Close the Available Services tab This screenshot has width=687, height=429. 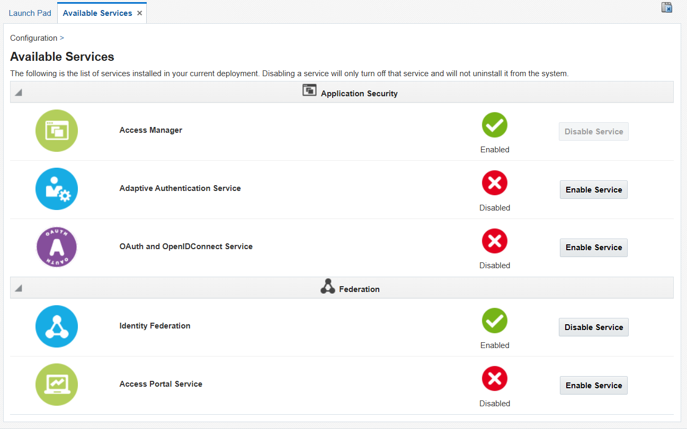coord(140,13)
